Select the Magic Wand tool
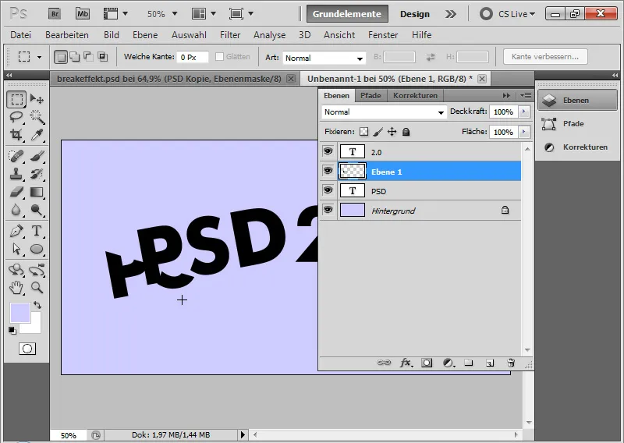Image resolution: width=624 pixels, height=443 pixels. pos(37,117)
